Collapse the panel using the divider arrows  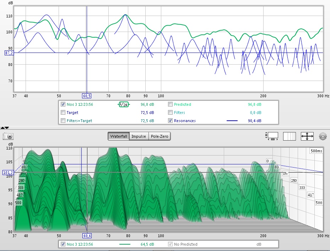tap(5, 127)
